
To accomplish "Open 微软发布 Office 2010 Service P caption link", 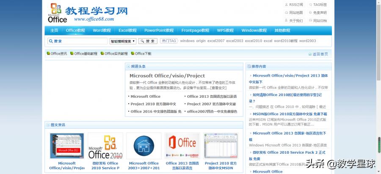I will point(105,166).
